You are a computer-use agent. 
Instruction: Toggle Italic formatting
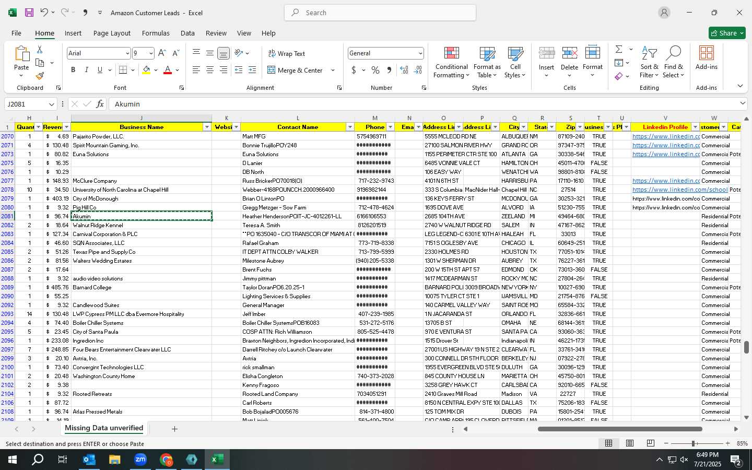pyautogui.click(x=86, y=70)
